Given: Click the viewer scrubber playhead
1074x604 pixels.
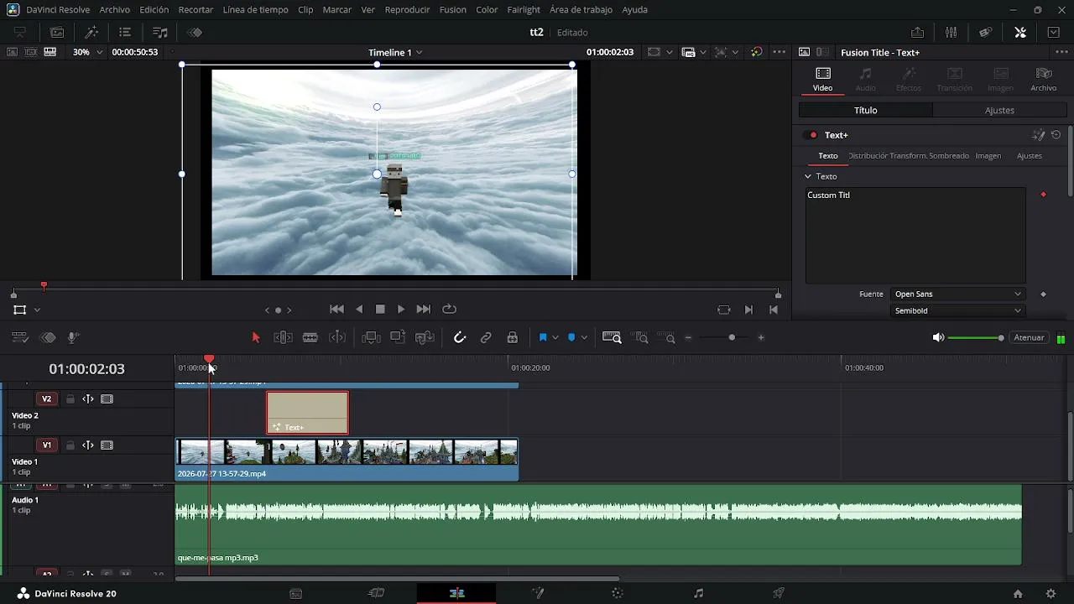Looking at the screenshot, I should pyautogui.click(x=44, y=286).
